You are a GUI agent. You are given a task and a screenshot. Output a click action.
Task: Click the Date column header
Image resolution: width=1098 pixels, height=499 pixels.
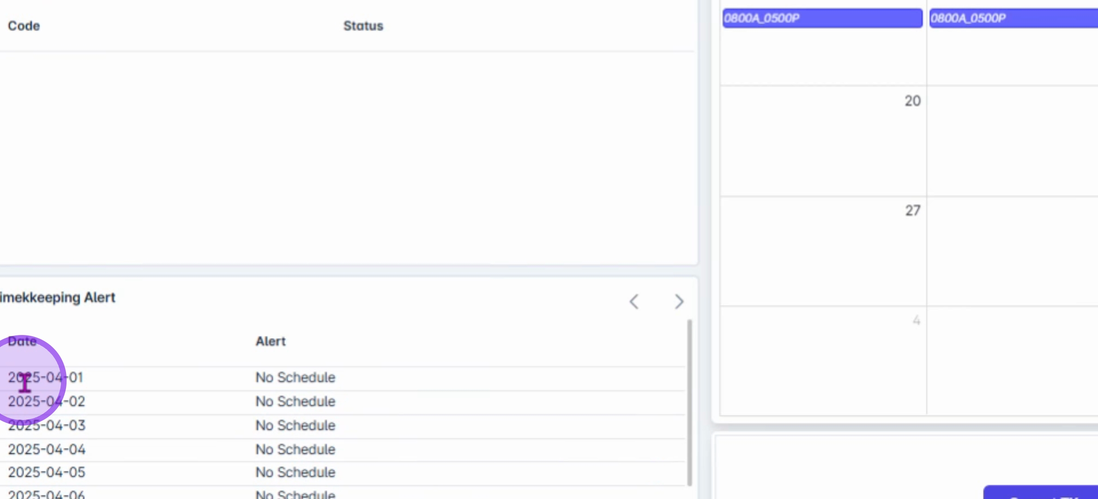point(22,341)
